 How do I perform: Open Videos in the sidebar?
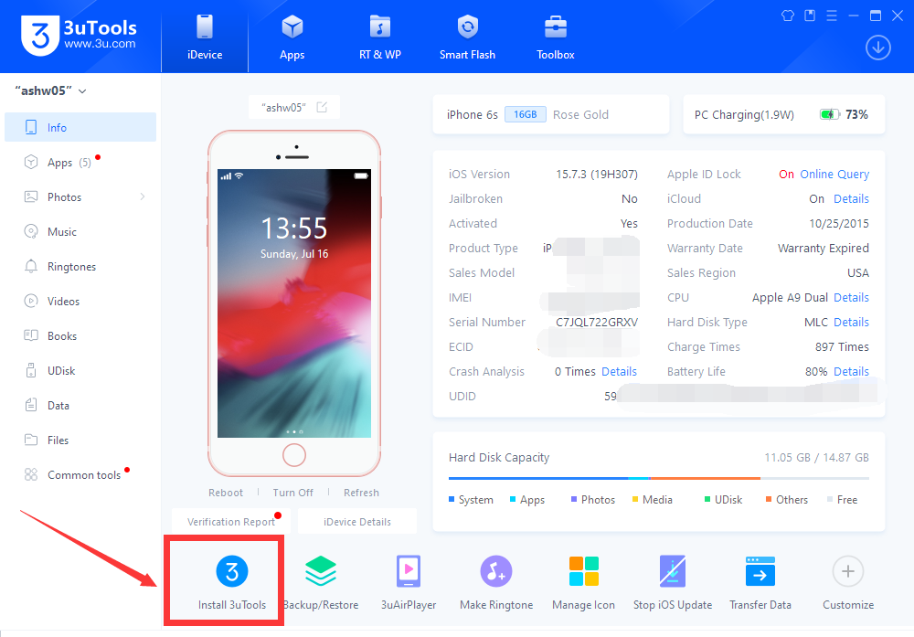point(80,301)
